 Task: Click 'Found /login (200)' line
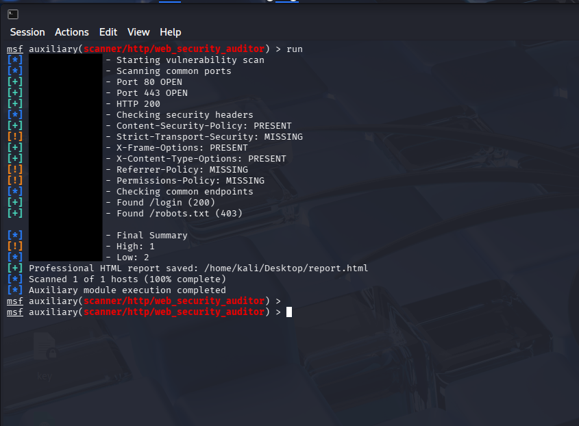click(165, 203)
